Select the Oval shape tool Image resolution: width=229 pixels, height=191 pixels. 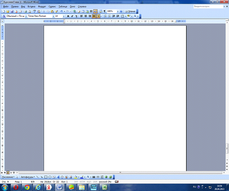coord(50,177)
